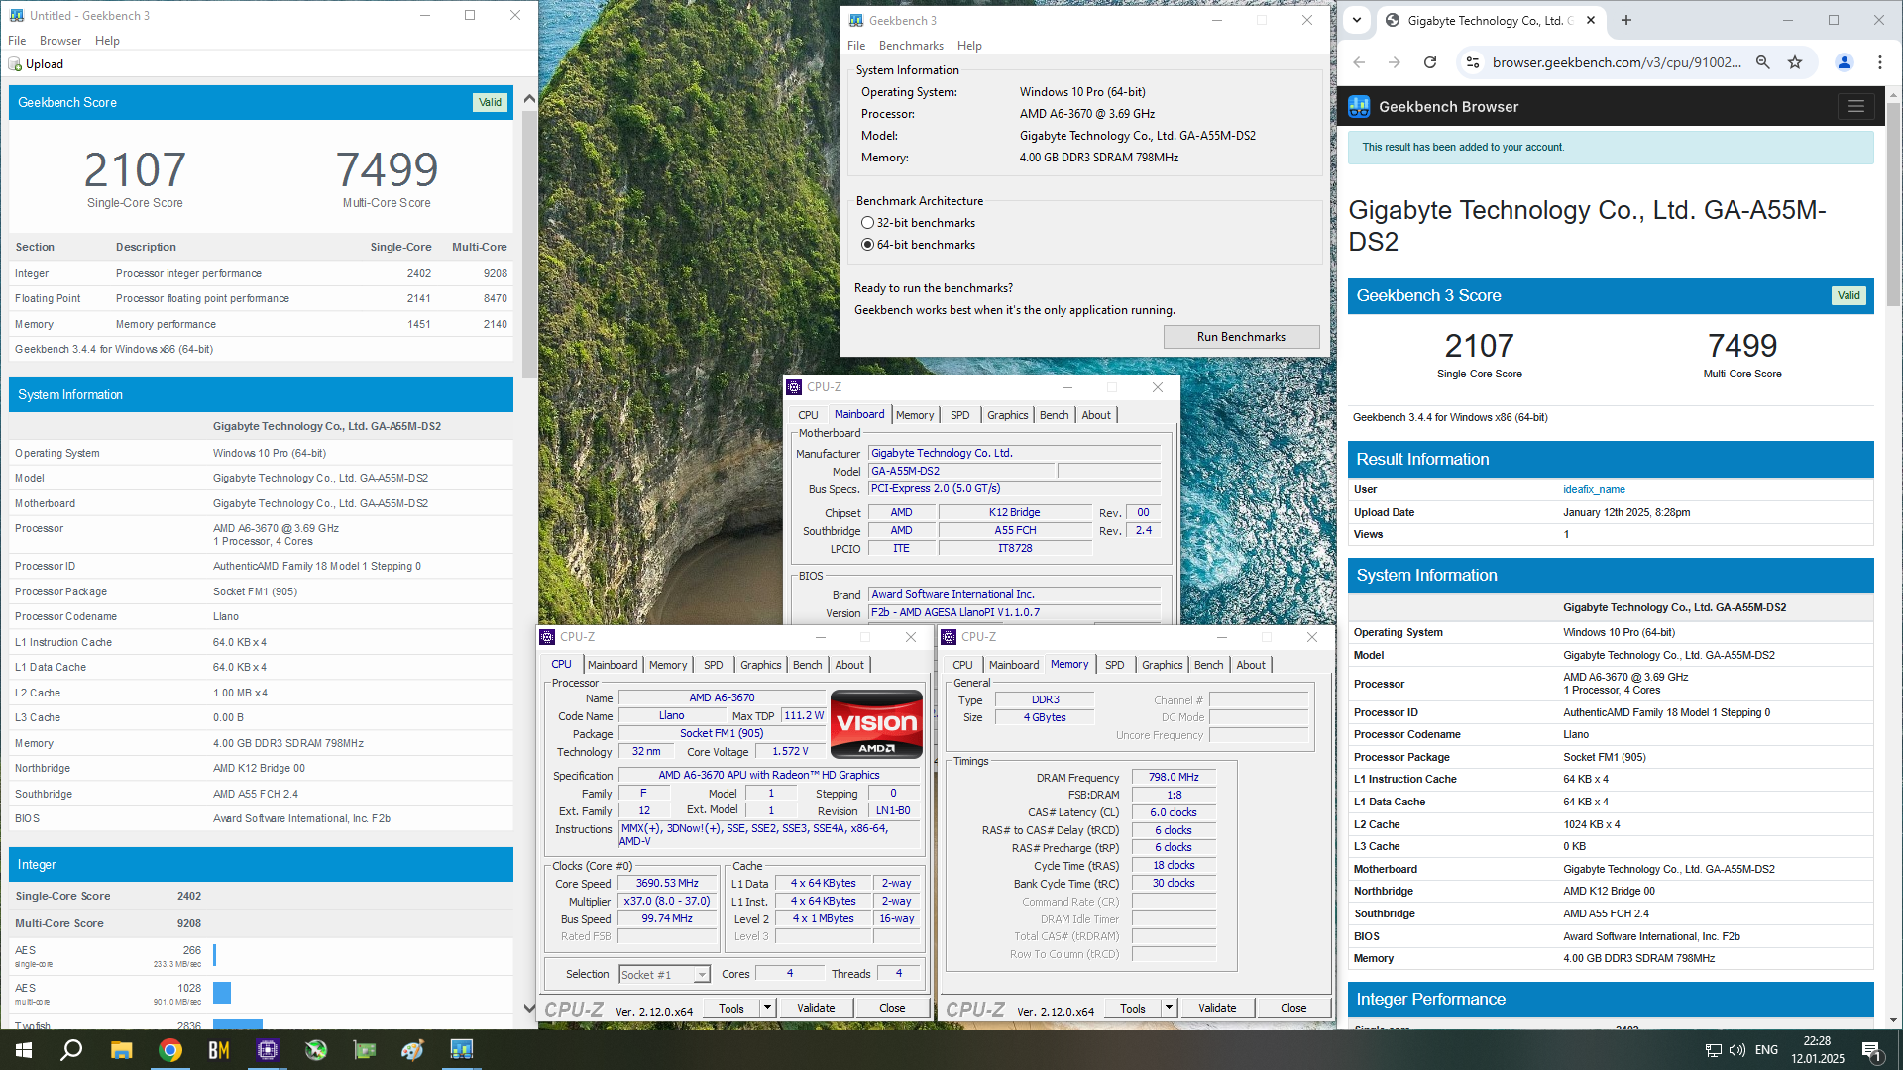Switch to Mainboard tab in CPU-Z CPU window
The width and height of the screenshot is (1903, 1070).
(613, 665)
